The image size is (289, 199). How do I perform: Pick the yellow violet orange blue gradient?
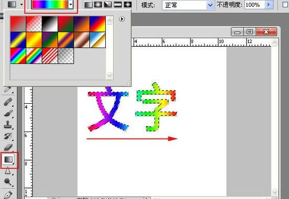tap(65, 40)
